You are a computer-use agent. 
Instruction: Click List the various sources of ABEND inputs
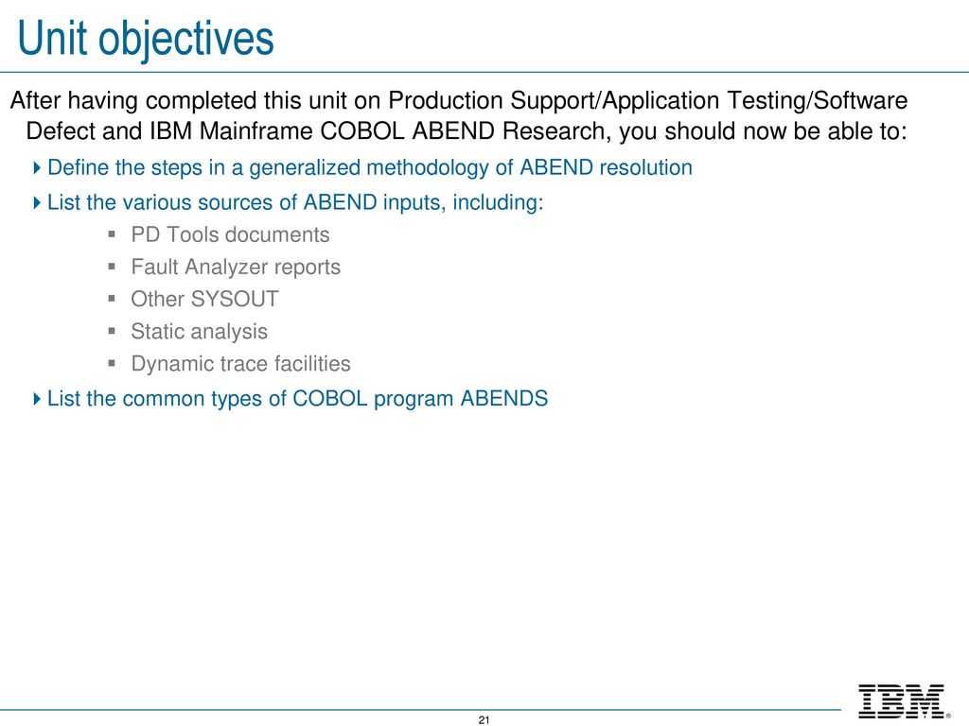coord(295,202)
